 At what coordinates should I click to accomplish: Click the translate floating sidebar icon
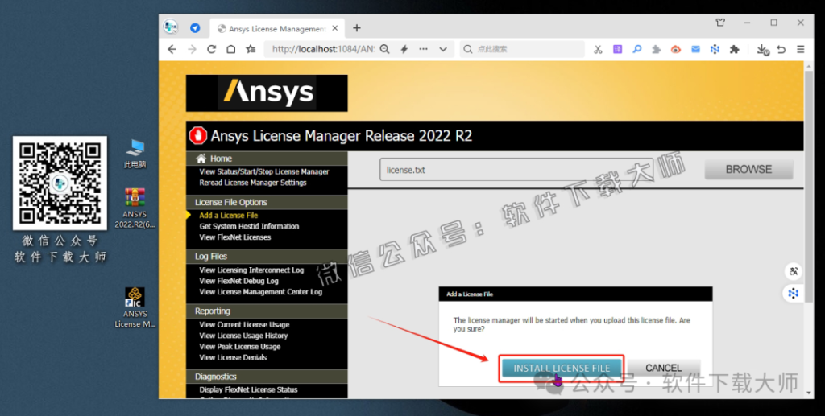pos(794,271)
